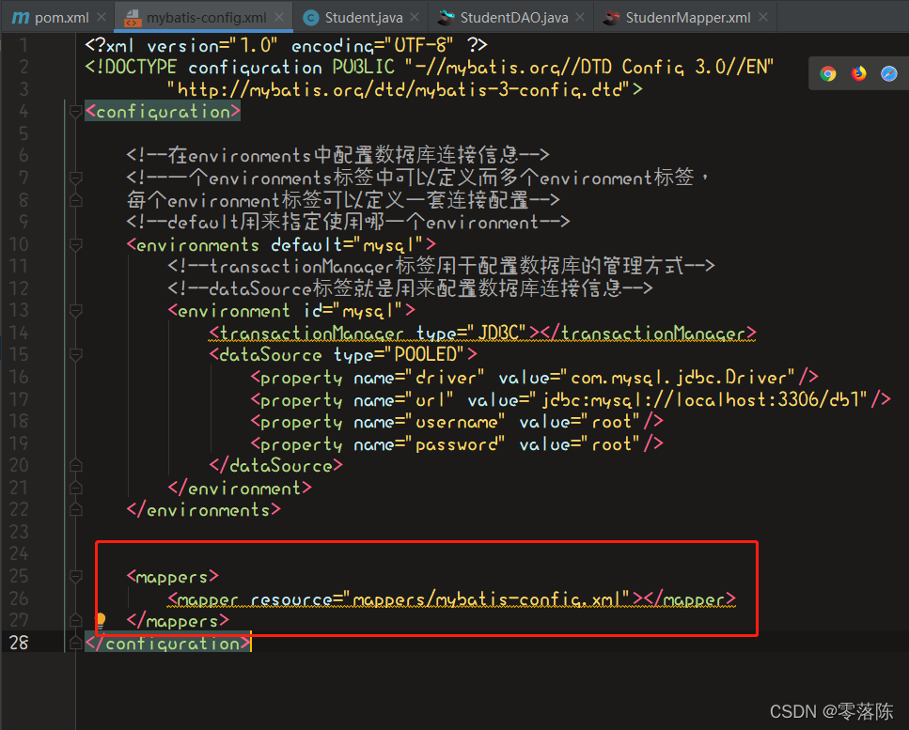Close the Student.java tab
Screen dimensions: 909x730
(415, 17)
